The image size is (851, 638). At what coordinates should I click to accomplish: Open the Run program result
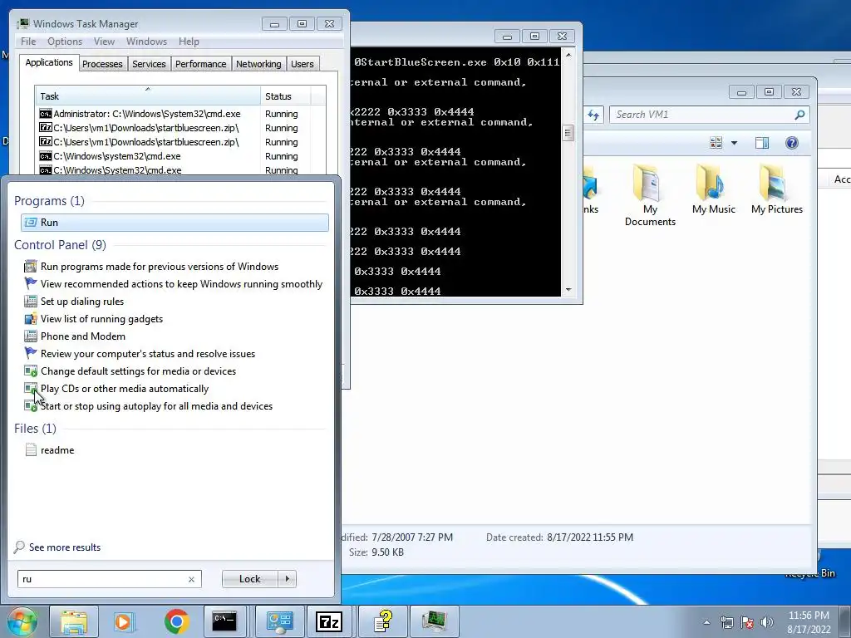pyautogui.click(x=175, y=223)
